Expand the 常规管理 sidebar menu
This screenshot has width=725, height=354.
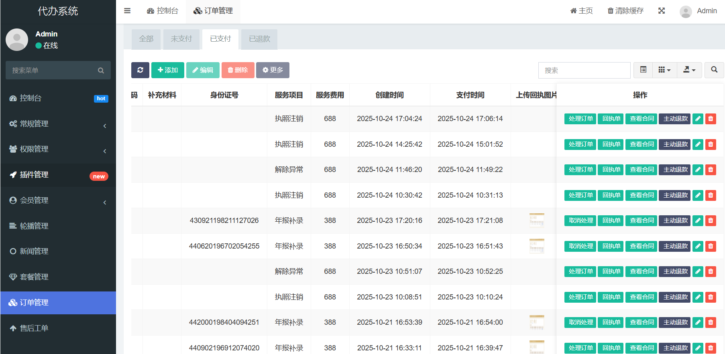pos(58,124)
